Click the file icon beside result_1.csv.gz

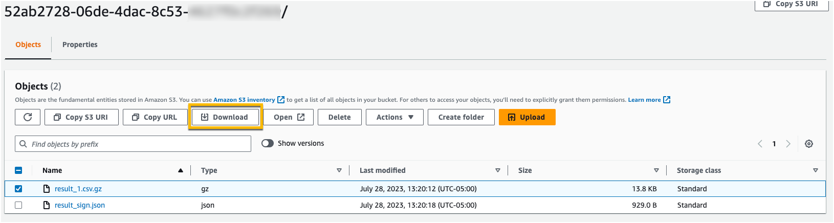click(47, 189)
